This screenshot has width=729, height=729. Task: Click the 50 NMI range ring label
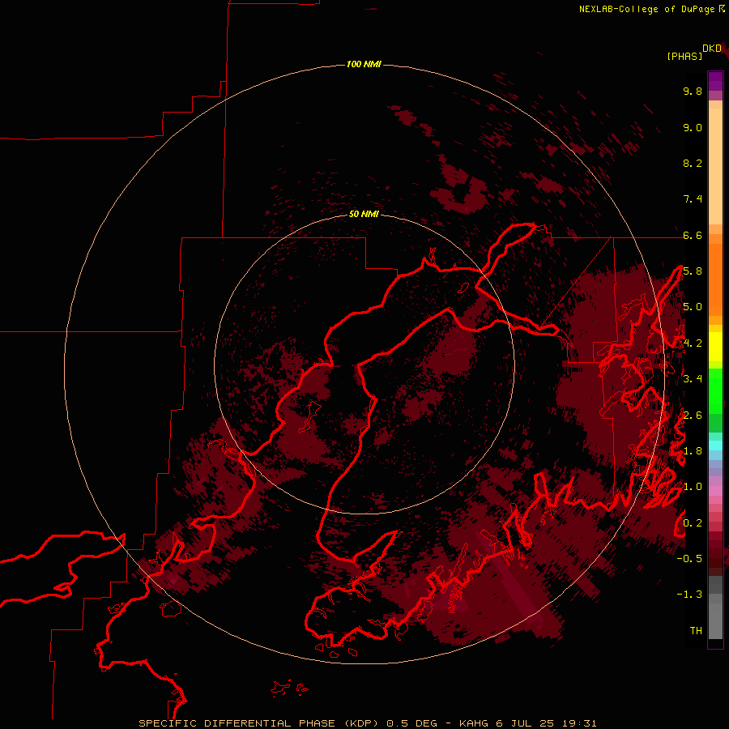coord(364,214)
